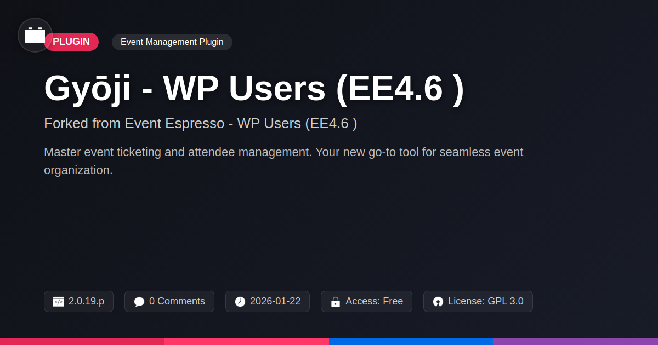Click the plugin brick icon logo
This screenshot has height=345, width=658.
[x=35, y=35]
